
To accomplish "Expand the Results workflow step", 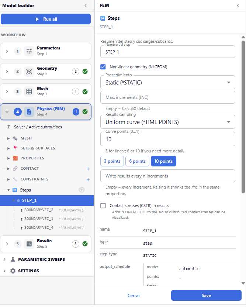I will pyautogui.click(x=7, y=244).
